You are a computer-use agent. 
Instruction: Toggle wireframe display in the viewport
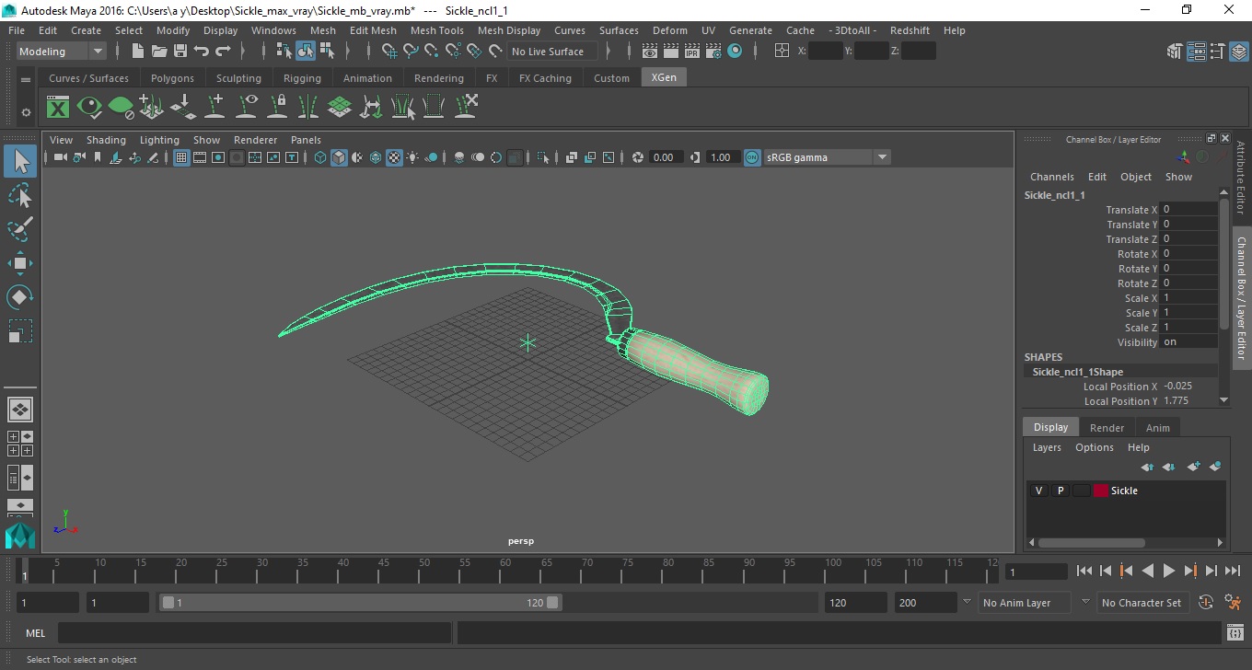(x=320, y=157)
